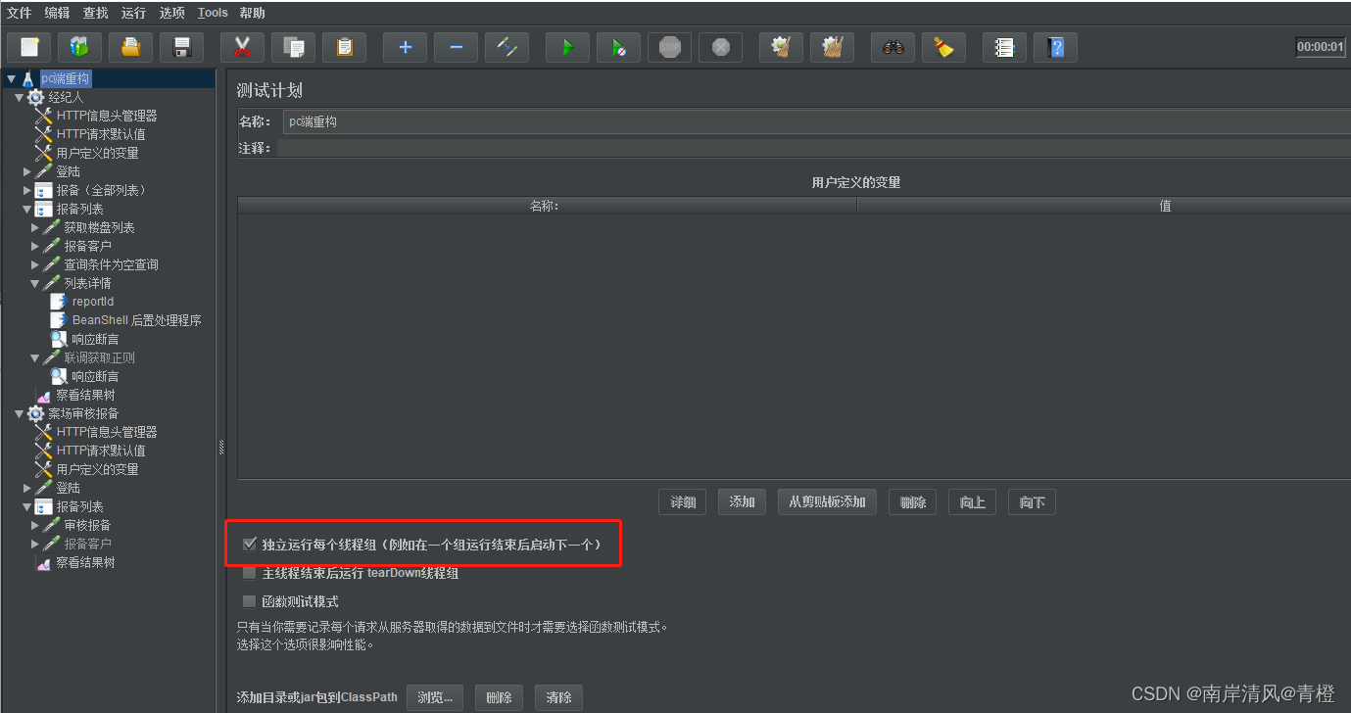Image resolution: width=1351 pixels, height=713 pixels.
Task: Click the Stop test toolbar icon
Action: click(669, 47)
